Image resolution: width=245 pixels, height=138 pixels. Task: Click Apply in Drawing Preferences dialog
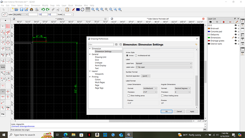192,111
